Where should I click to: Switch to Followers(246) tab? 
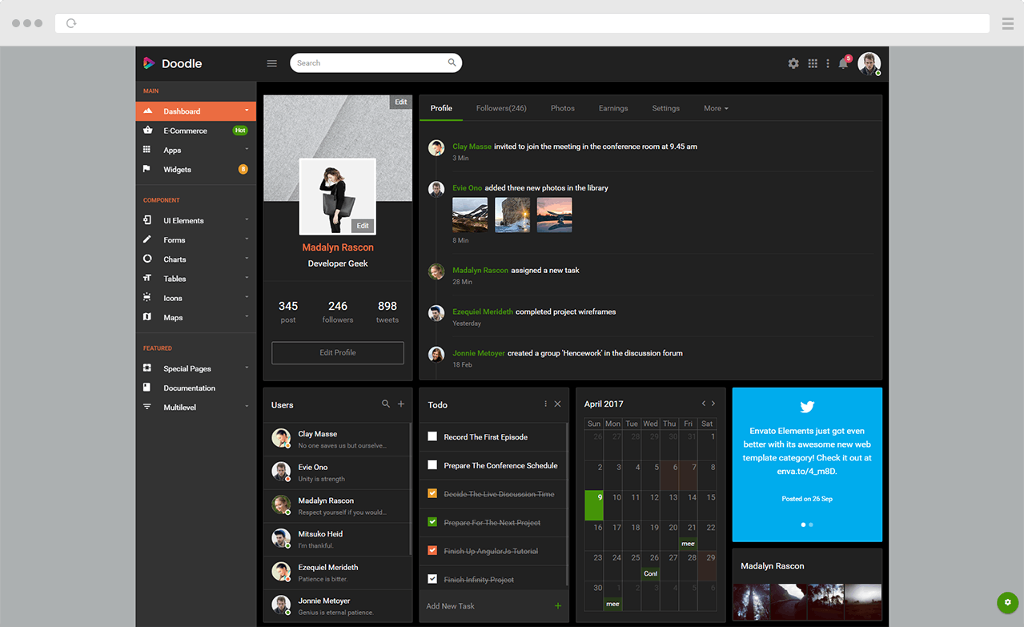click(501, 108)
